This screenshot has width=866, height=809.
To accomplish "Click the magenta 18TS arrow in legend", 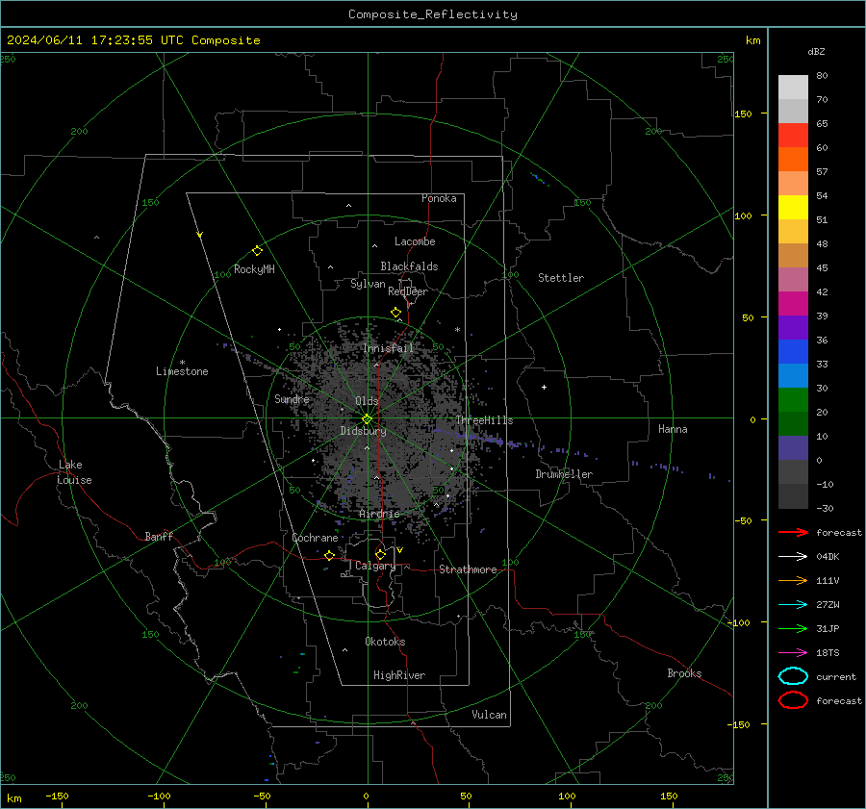I will (793, 653).
